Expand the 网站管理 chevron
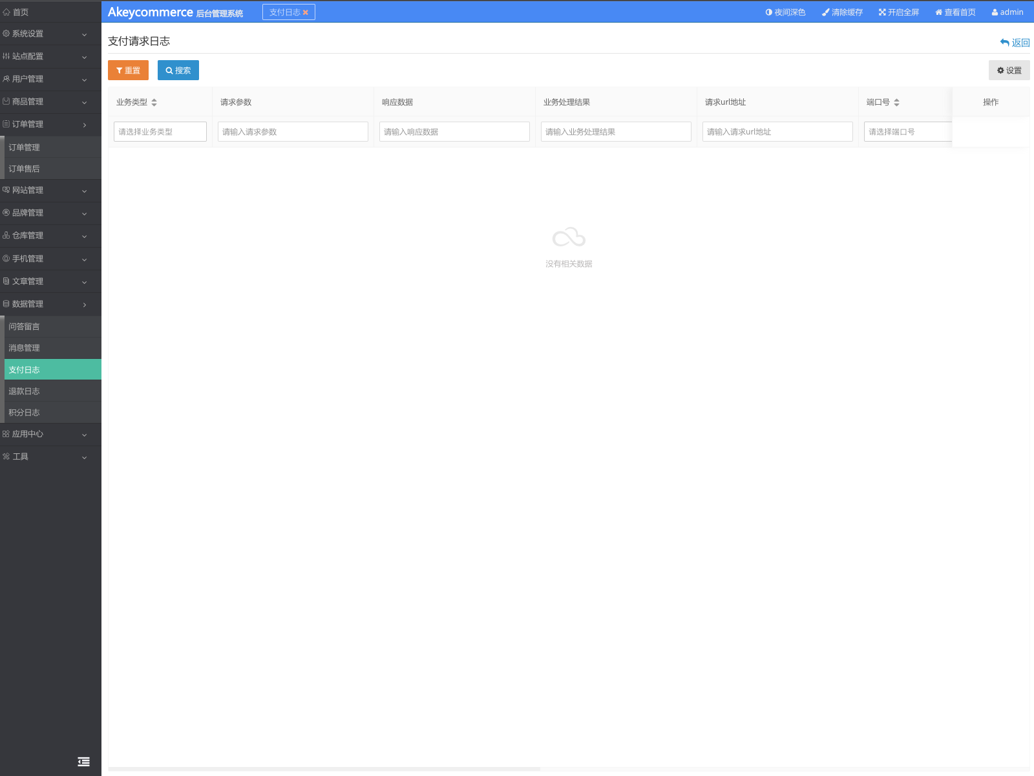Image resolution: width=1034 pixels, height=776 pixels. coord(84,191)
